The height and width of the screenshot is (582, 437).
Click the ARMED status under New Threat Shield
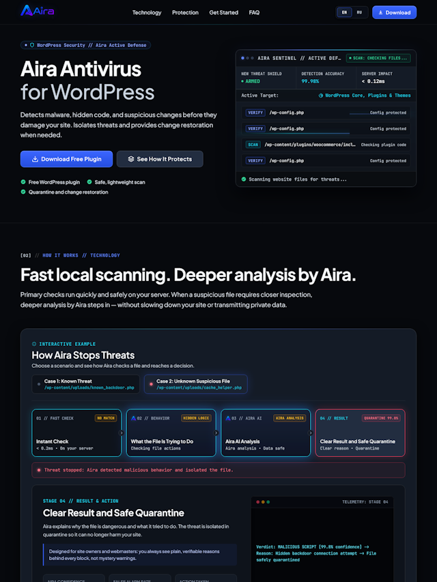[x=251, y=81]
